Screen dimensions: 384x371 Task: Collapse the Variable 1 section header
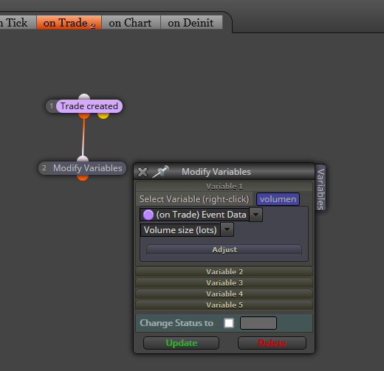224,187
